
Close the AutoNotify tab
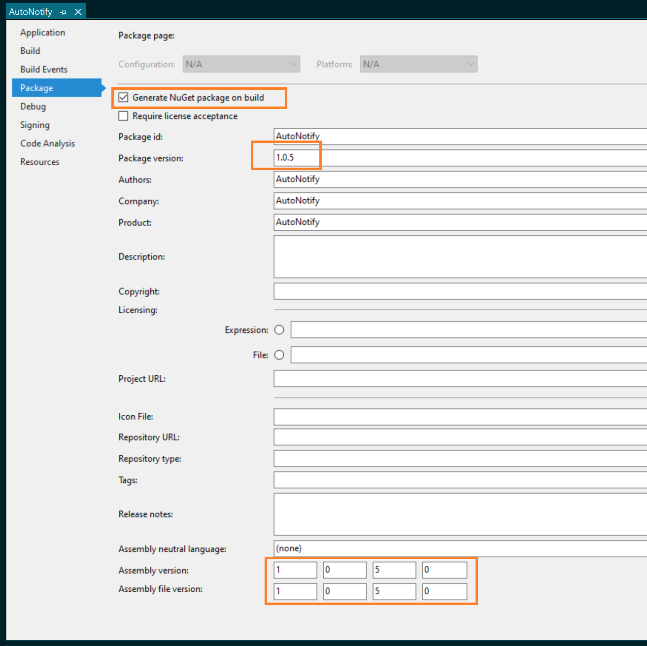tap(78, 12)
